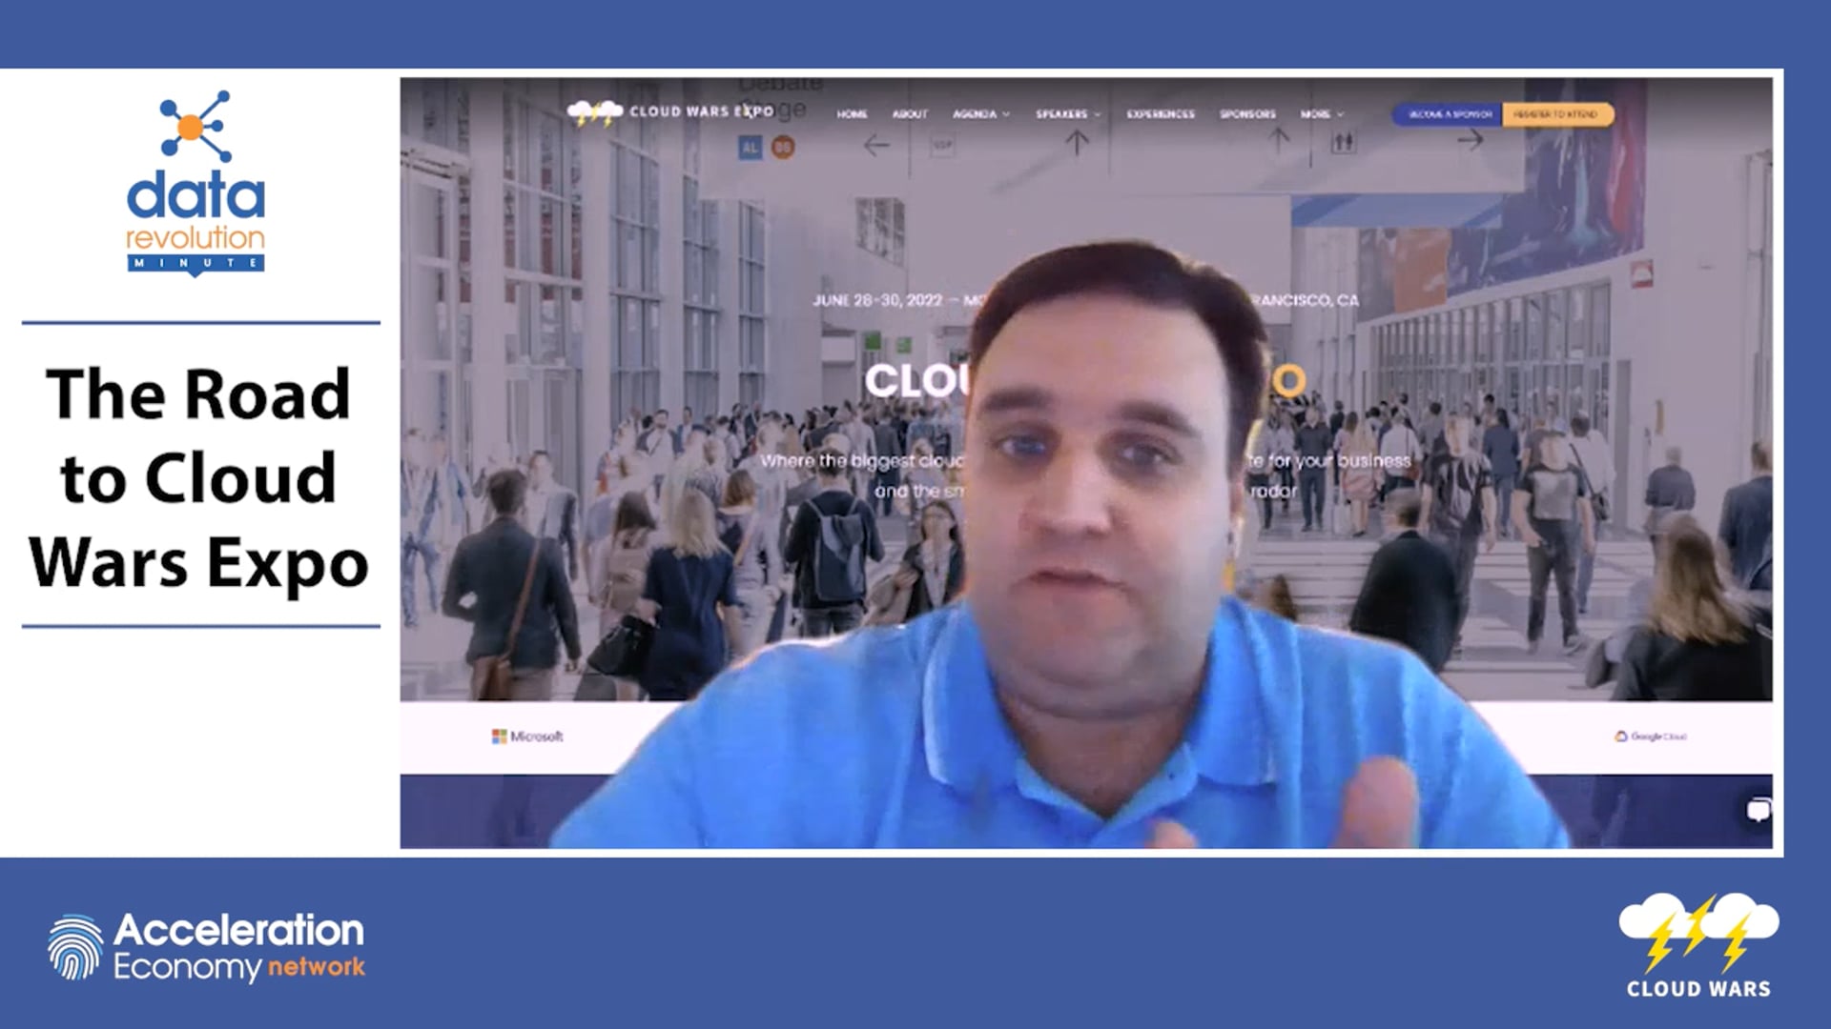Open the Sponsors nav item
Image resolution: width=1831 pixels, height=1029 pixels.
1247,114
